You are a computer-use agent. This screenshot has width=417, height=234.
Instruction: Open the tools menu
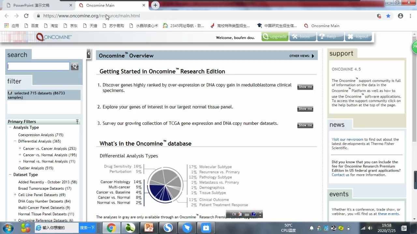pyautogui.click(x=303, y=37)
